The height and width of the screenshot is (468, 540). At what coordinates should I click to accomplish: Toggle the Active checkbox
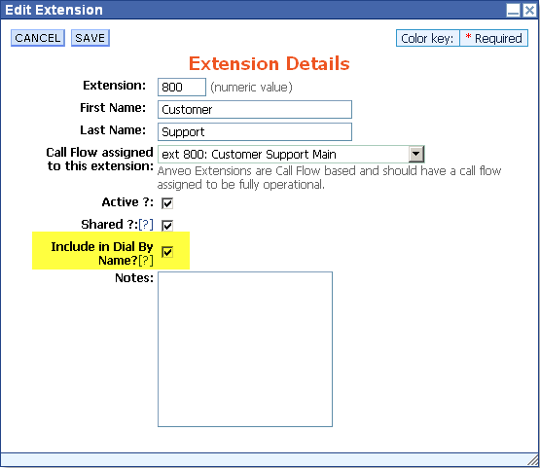coord(167,203)
